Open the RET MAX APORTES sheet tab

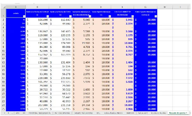point(62,113)
